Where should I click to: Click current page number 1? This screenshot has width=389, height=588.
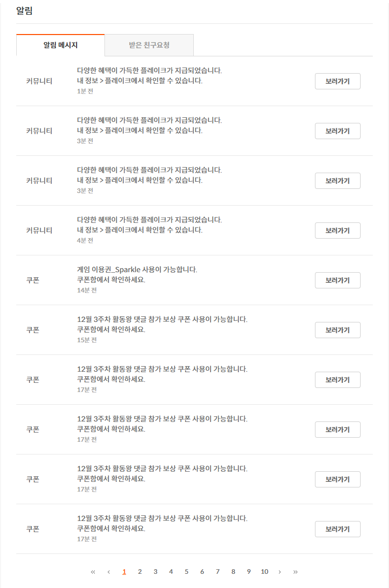(124, 572)
